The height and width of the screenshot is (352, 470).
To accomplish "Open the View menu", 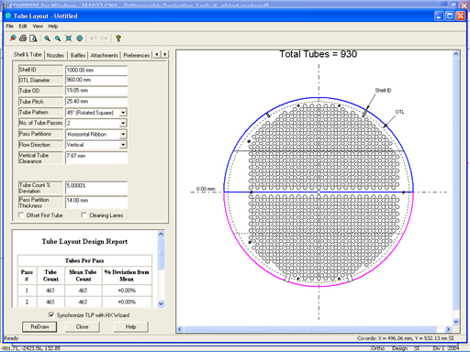I will click(38, 27).
